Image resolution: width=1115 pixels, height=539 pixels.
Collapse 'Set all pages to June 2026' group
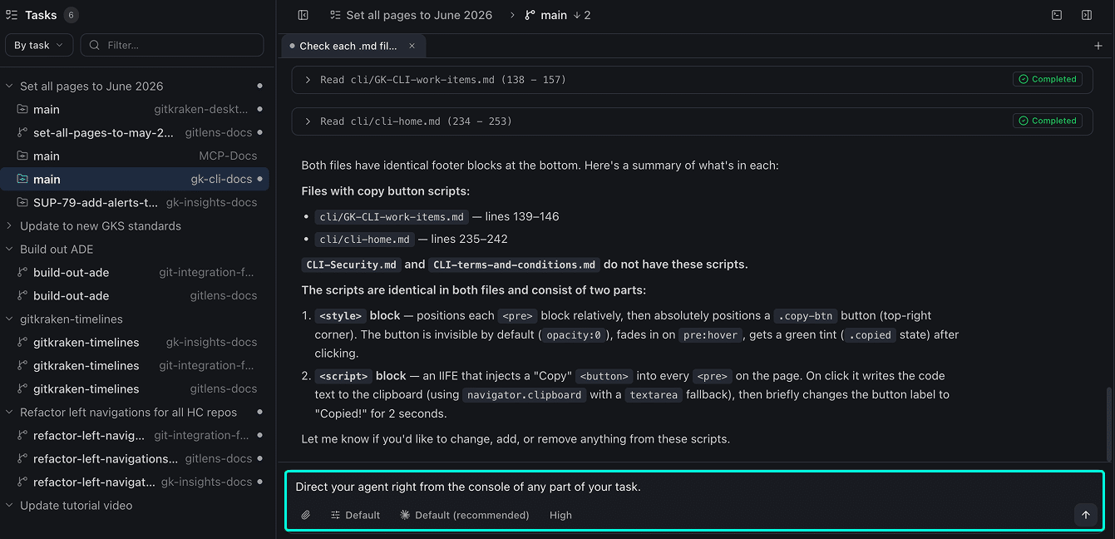9,86
